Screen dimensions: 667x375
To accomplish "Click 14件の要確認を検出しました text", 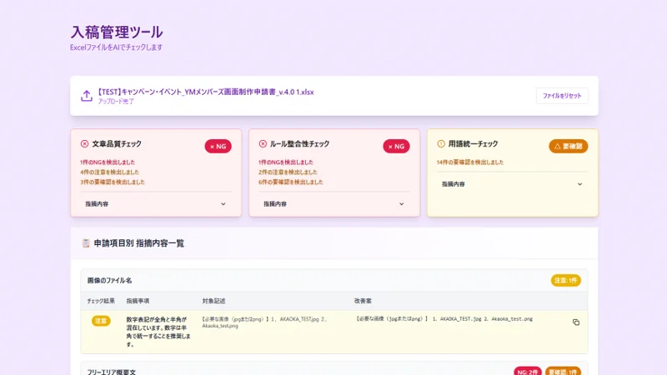I will click(x=470, y=162).
